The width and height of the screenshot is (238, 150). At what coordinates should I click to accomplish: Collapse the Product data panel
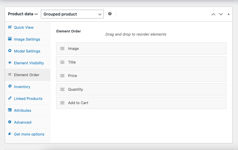click(229, 14)
